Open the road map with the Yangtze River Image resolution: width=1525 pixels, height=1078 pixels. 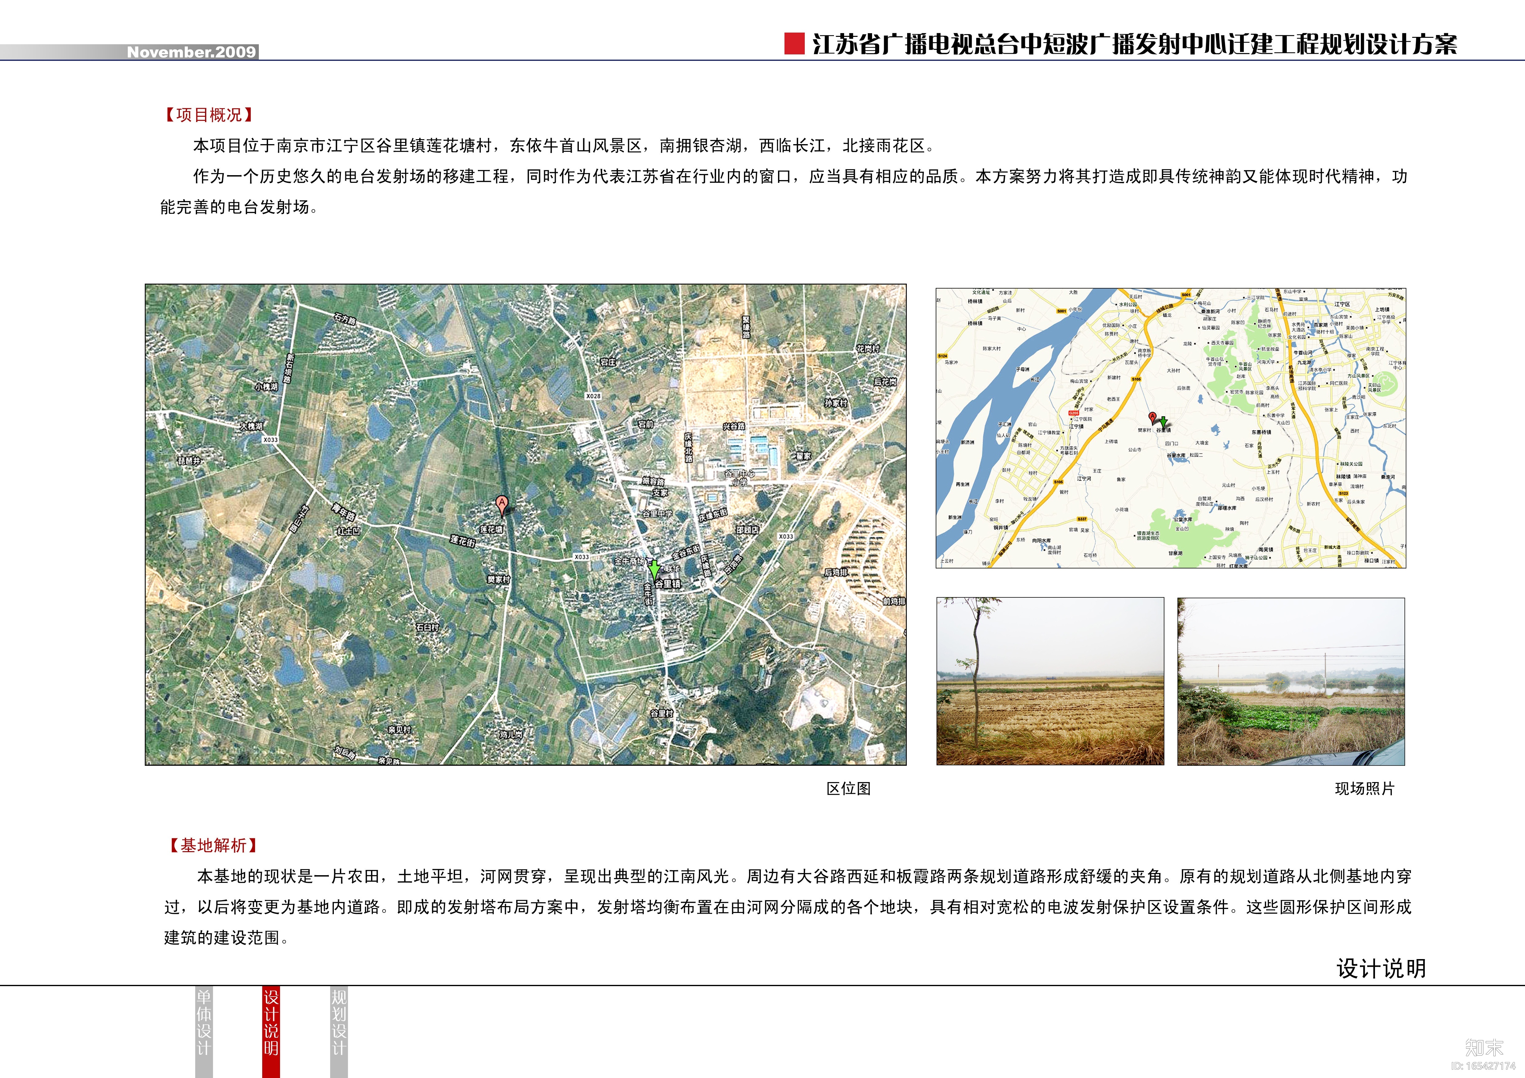point(1170,427)
